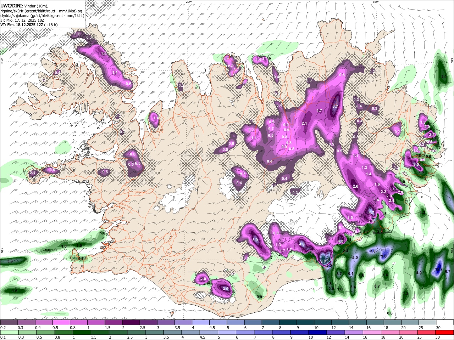This screenshot has height=340, width=454.
Task: Pick the mauve 0.2 swatch starting the top legend row
Action: point(9,323)
